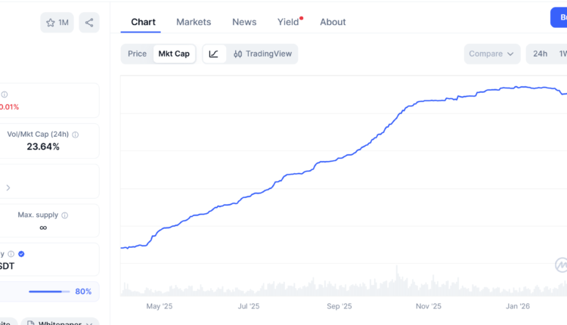Expand the Whitepaper dropdown chip

(x=60, y=322)
